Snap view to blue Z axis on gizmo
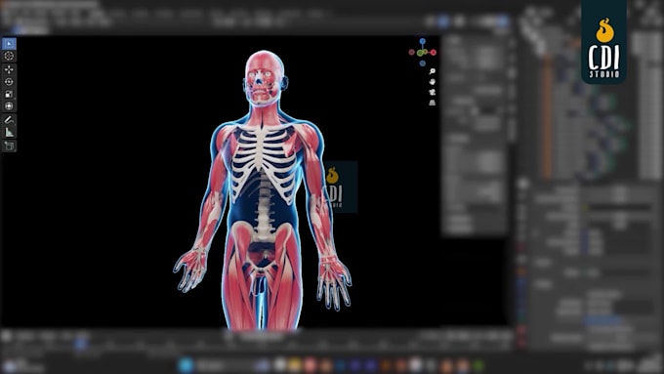This screenshot has width=664, height=374. (423, 41)
